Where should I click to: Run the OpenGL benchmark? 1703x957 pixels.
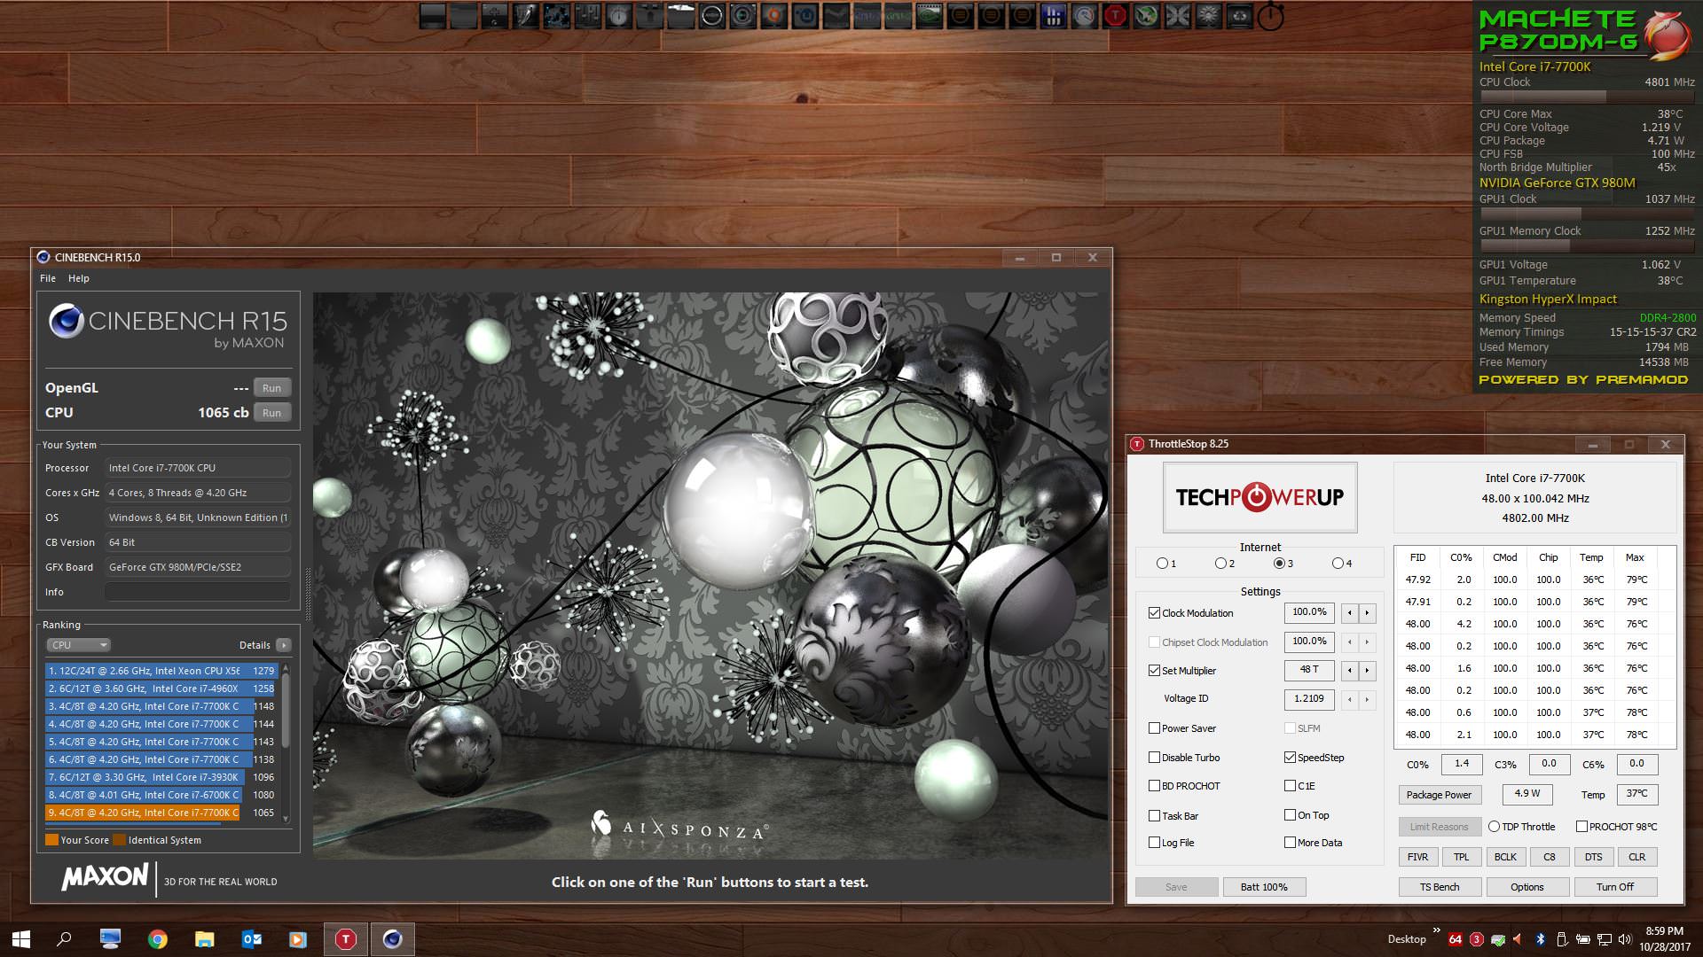pos(272,388)
